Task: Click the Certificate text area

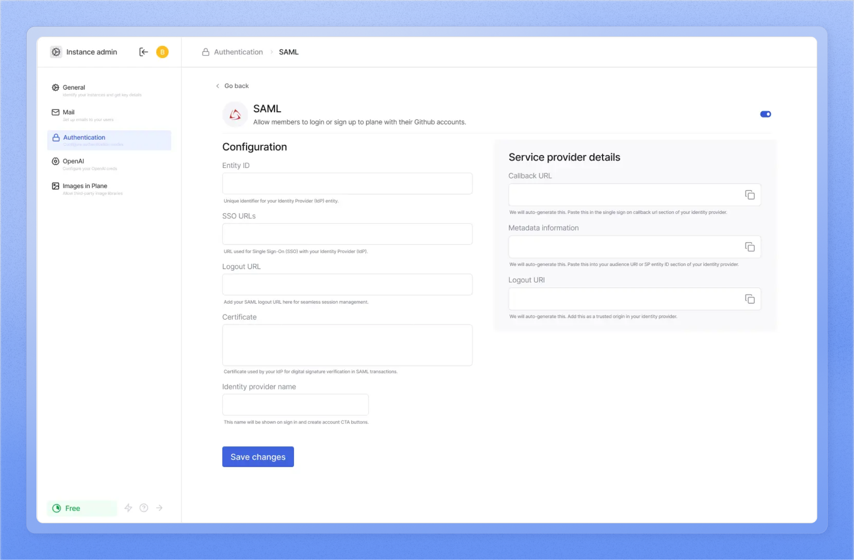Action: click(347, 345)
